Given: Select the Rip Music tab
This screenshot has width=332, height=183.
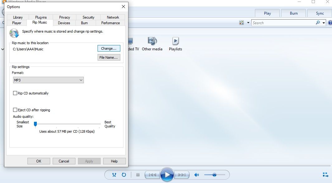Looking at the screenshot, I should [x=40, y=22].
